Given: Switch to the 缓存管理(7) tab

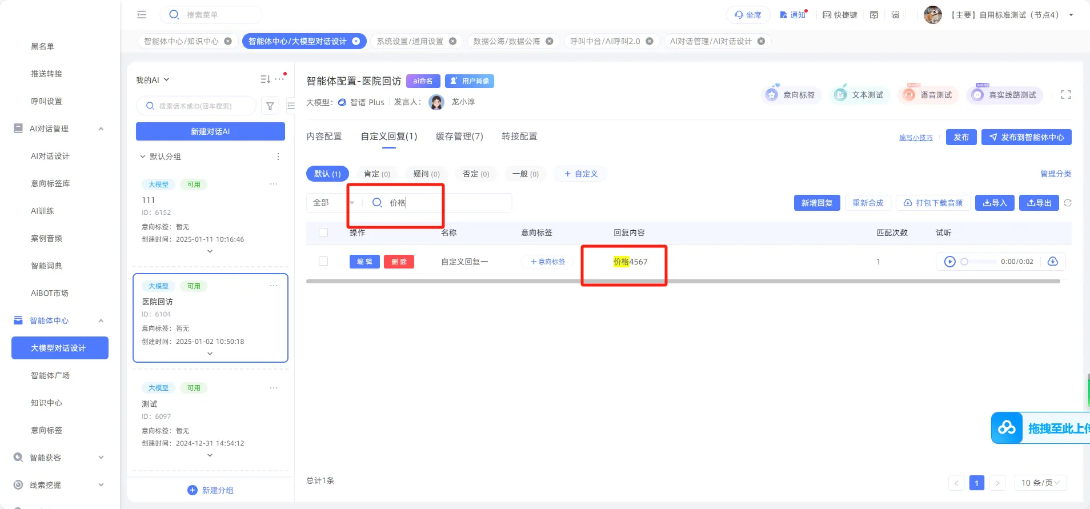Looking at the screenshot, I should tap(459, 137).
